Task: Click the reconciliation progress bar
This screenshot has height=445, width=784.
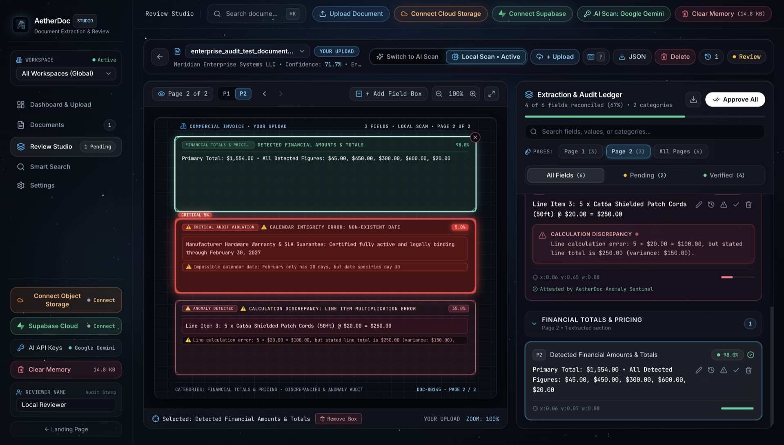Action: (x=645, y=117)
